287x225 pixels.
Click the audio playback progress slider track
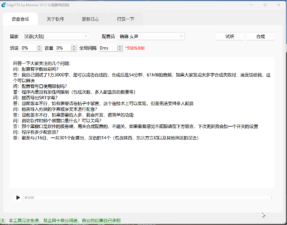click(x=148, y=198)
